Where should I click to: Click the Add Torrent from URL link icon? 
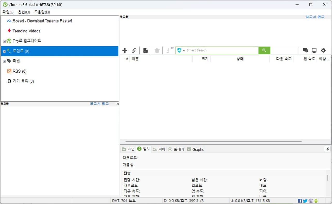click(x=134, y=51)
